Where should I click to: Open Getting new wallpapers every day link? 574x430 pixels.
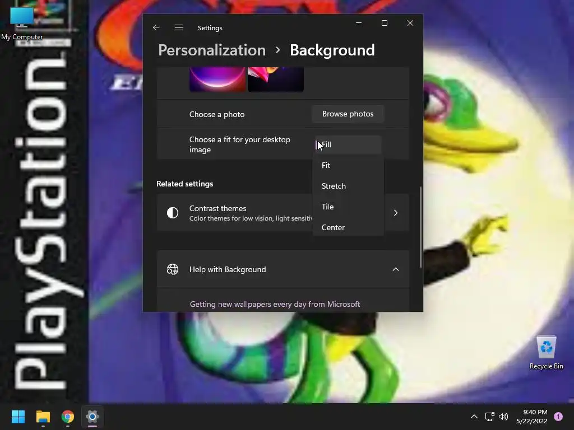click(275, 304)
